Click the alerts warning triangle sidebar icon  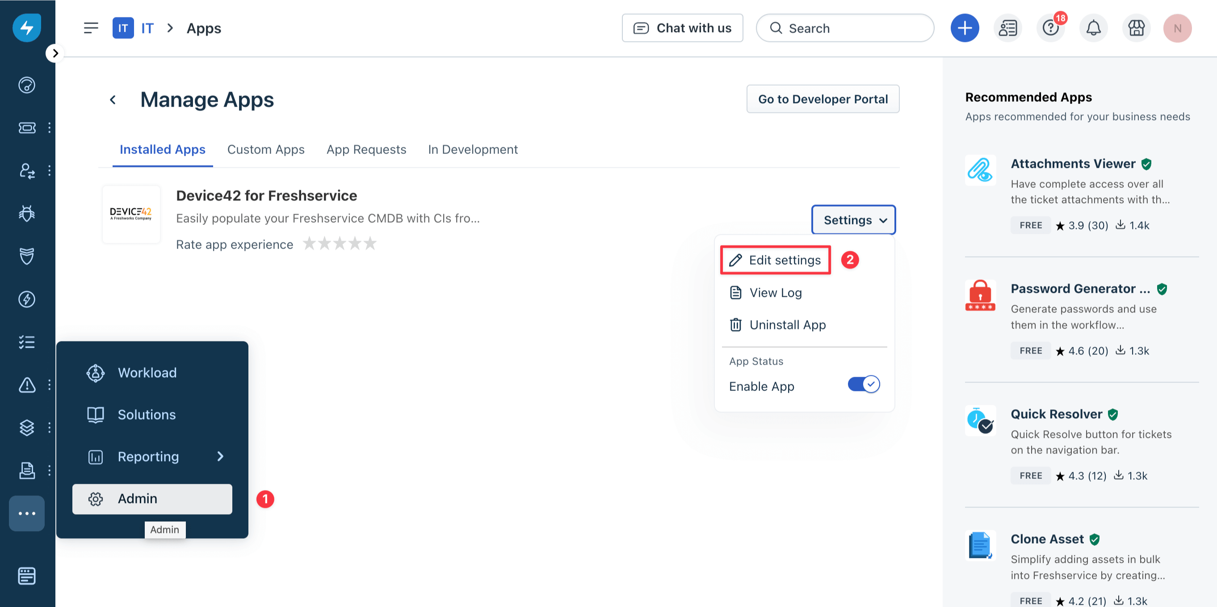tap(27, 385)
